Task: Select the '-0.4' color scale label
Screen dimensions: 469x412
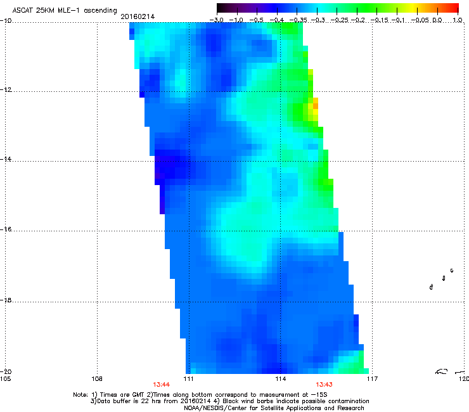Action: (277, 20)
